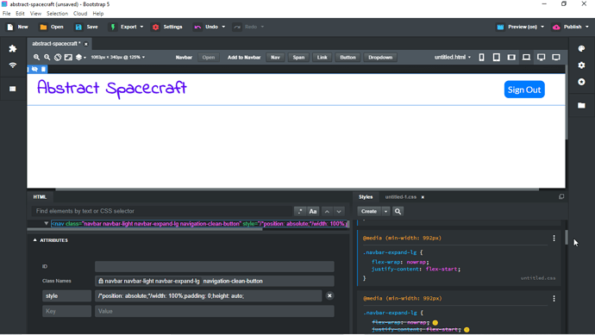Select the tablet portrait preview size
The width and height of the screenshot is (595, 335).
pos(497,57)
